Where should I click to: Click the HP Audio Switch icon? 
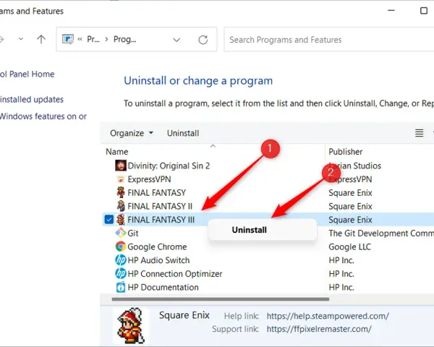point(121,260)
